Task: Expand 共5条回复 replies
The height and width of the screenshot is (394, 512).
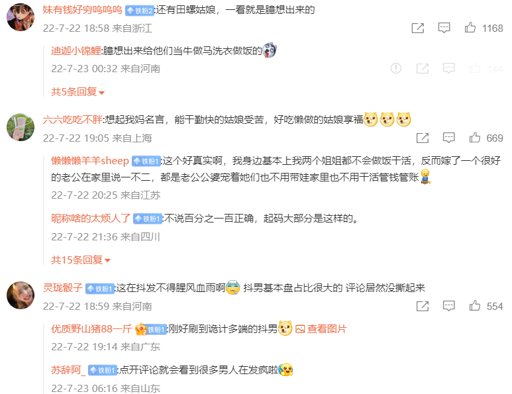Action: 77,92
